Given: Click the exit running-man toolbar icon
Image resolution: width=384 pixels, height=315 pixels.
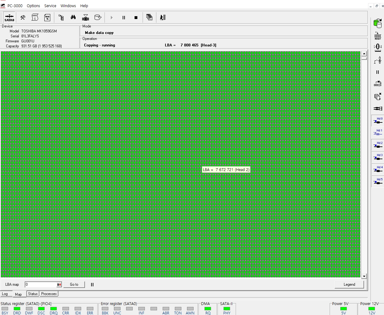Looking at the screenshot, I should tap(163, 17).
